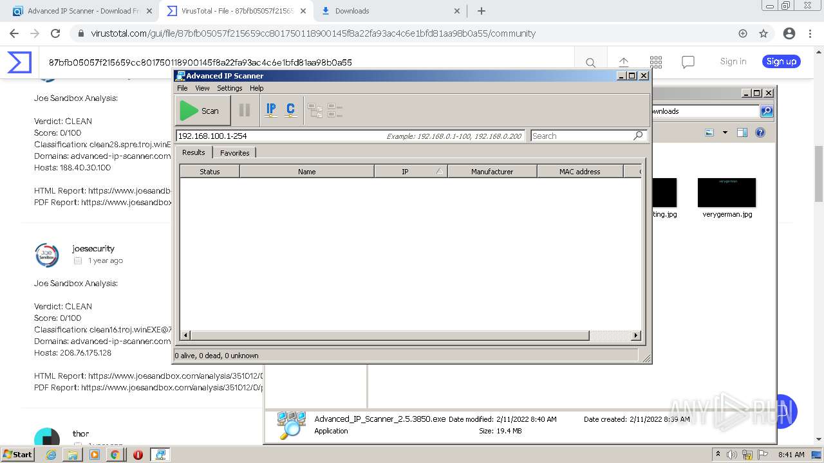Expand the view options dropdown arrow in Explorer
Screen dimensions: 824x463
tap(725, 132)
